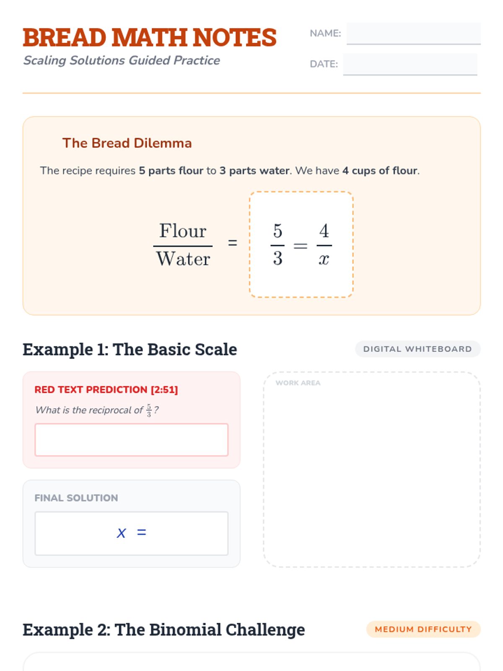The image size is (503, 671).
Task: Click the Scaling Solutions Guided Practice subtitle
Action: click(122, 60)
